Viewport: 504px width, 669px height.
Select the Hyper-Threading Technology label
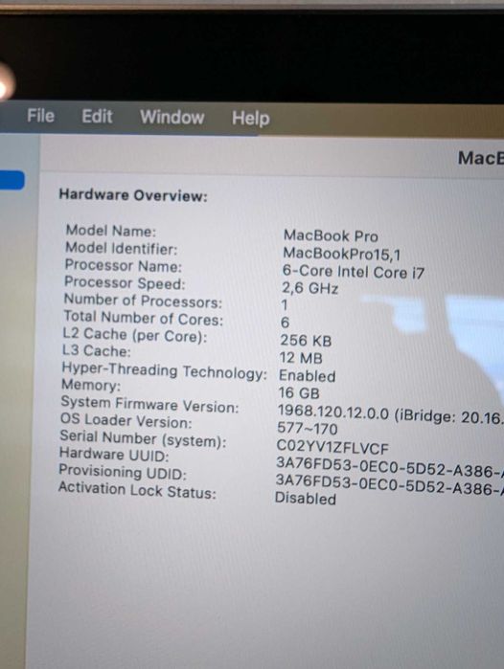(164, 370)
